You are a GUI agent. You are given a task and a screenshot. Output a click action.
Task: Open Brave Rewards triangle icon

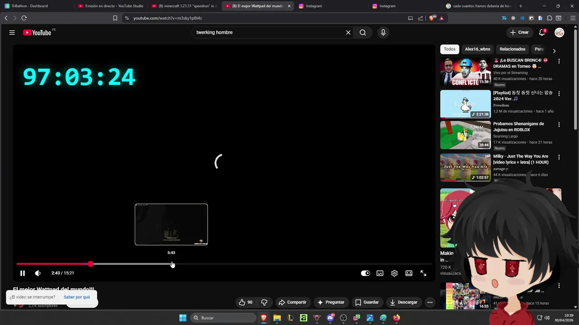tap(441, 18)
